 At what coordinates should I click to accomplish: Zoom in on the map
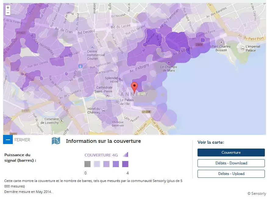[8, 8]
